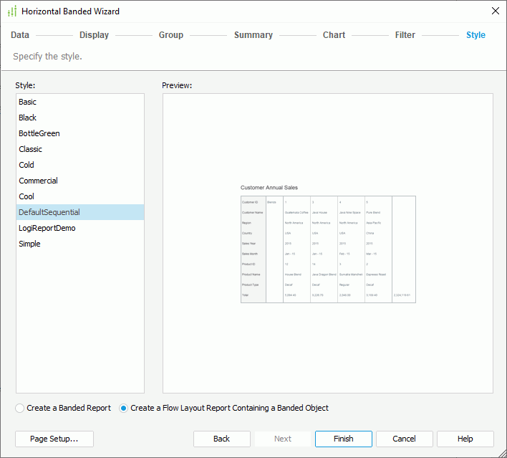
Task: Click Finish to complete the wizard
Action: click(343, 439)
